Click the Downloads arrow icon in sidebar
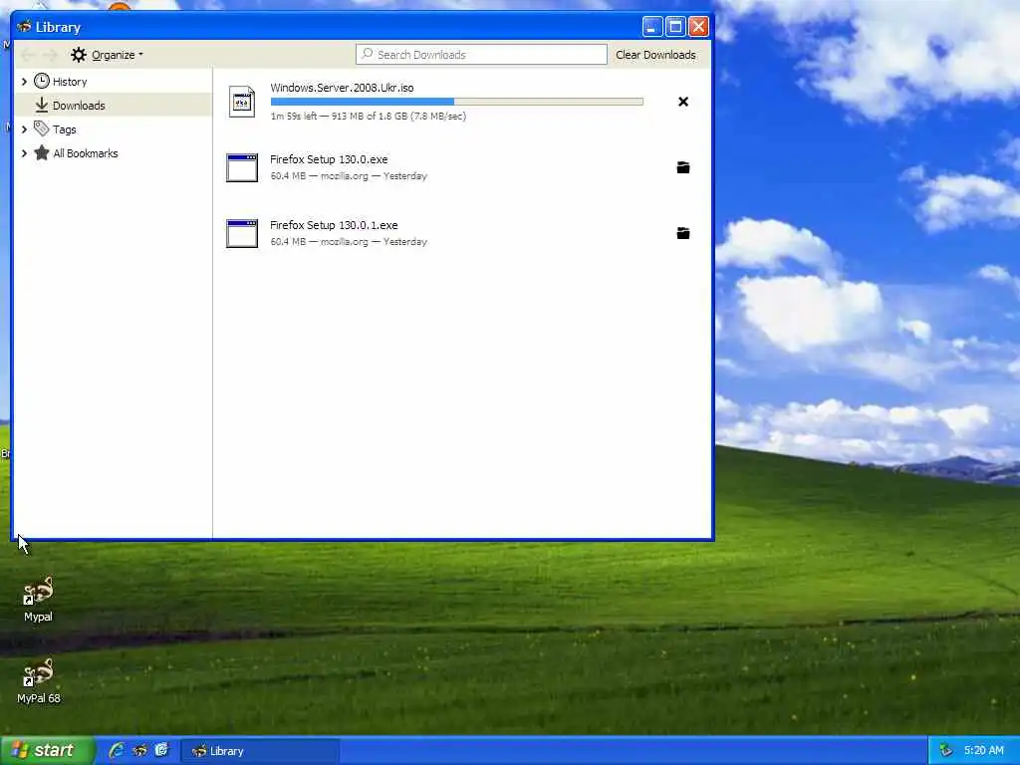The height and width of the screenshot is (765, 1020). (x=42, y=105)
